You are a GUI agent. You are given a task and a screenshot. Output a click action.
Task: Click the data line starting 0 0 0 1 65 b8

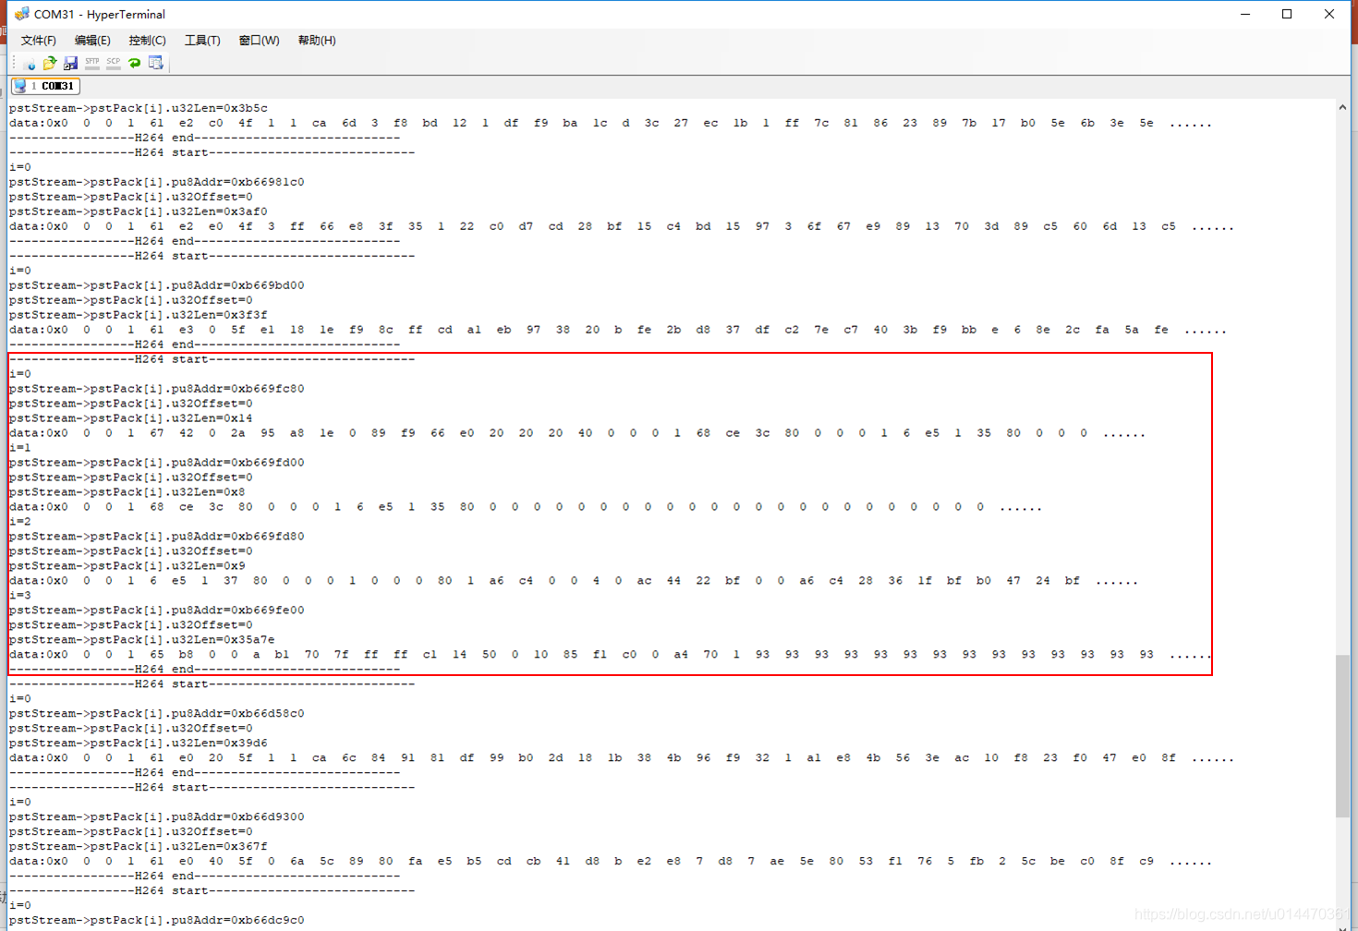coord(610,655)
